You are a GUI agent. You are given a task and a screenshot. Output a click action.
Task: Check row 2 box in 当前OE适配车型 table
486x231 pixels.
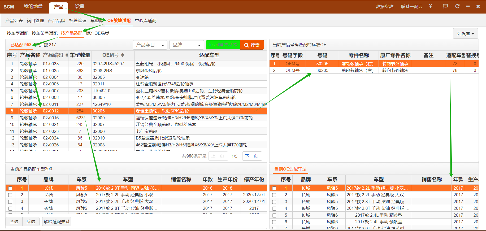click(x=274, y=195)
